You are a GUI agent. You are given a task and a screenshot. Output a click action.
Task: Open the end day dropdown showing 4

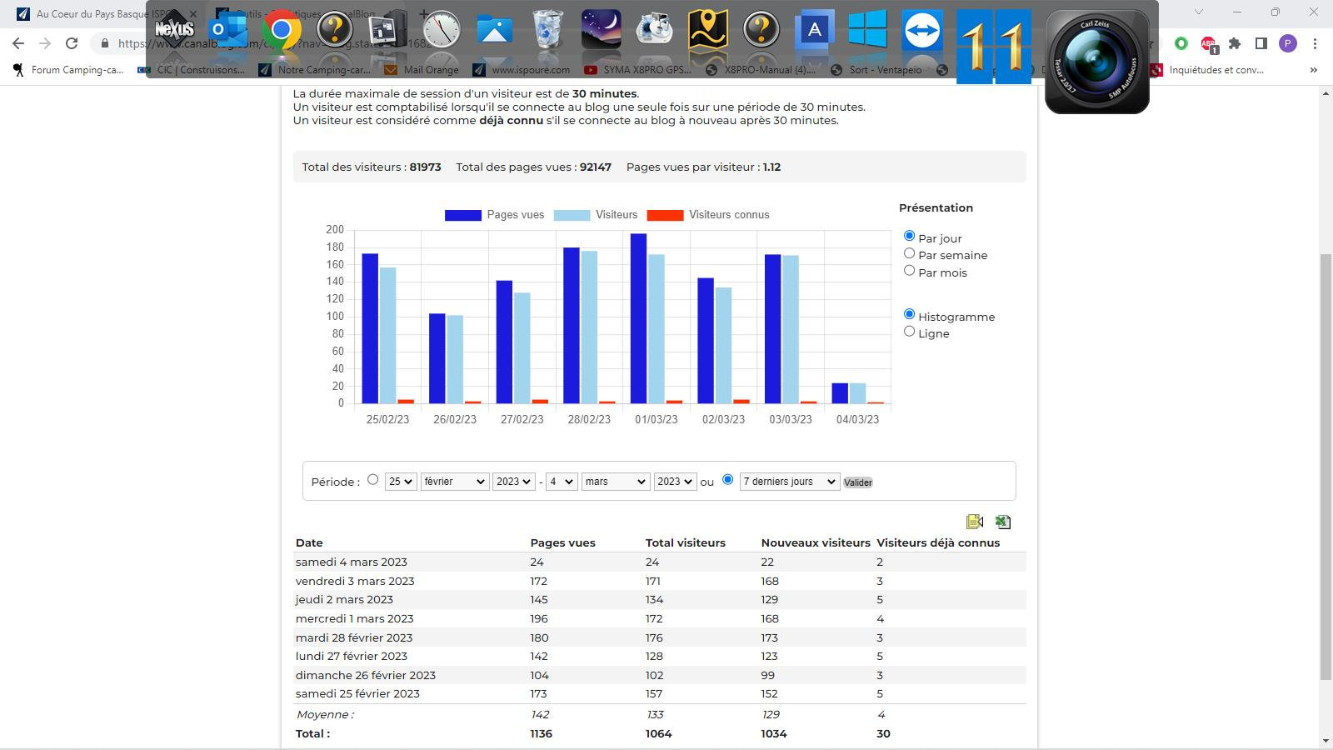pyautogui.click(x=562, y=482)
